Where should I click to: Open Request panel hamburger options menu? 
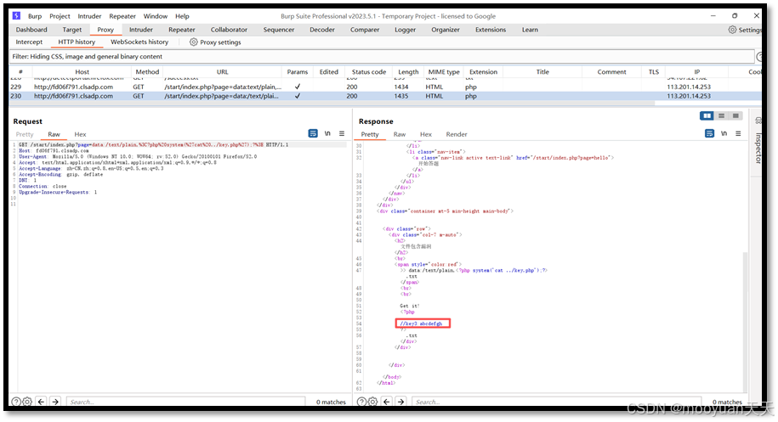pos(342,134)
